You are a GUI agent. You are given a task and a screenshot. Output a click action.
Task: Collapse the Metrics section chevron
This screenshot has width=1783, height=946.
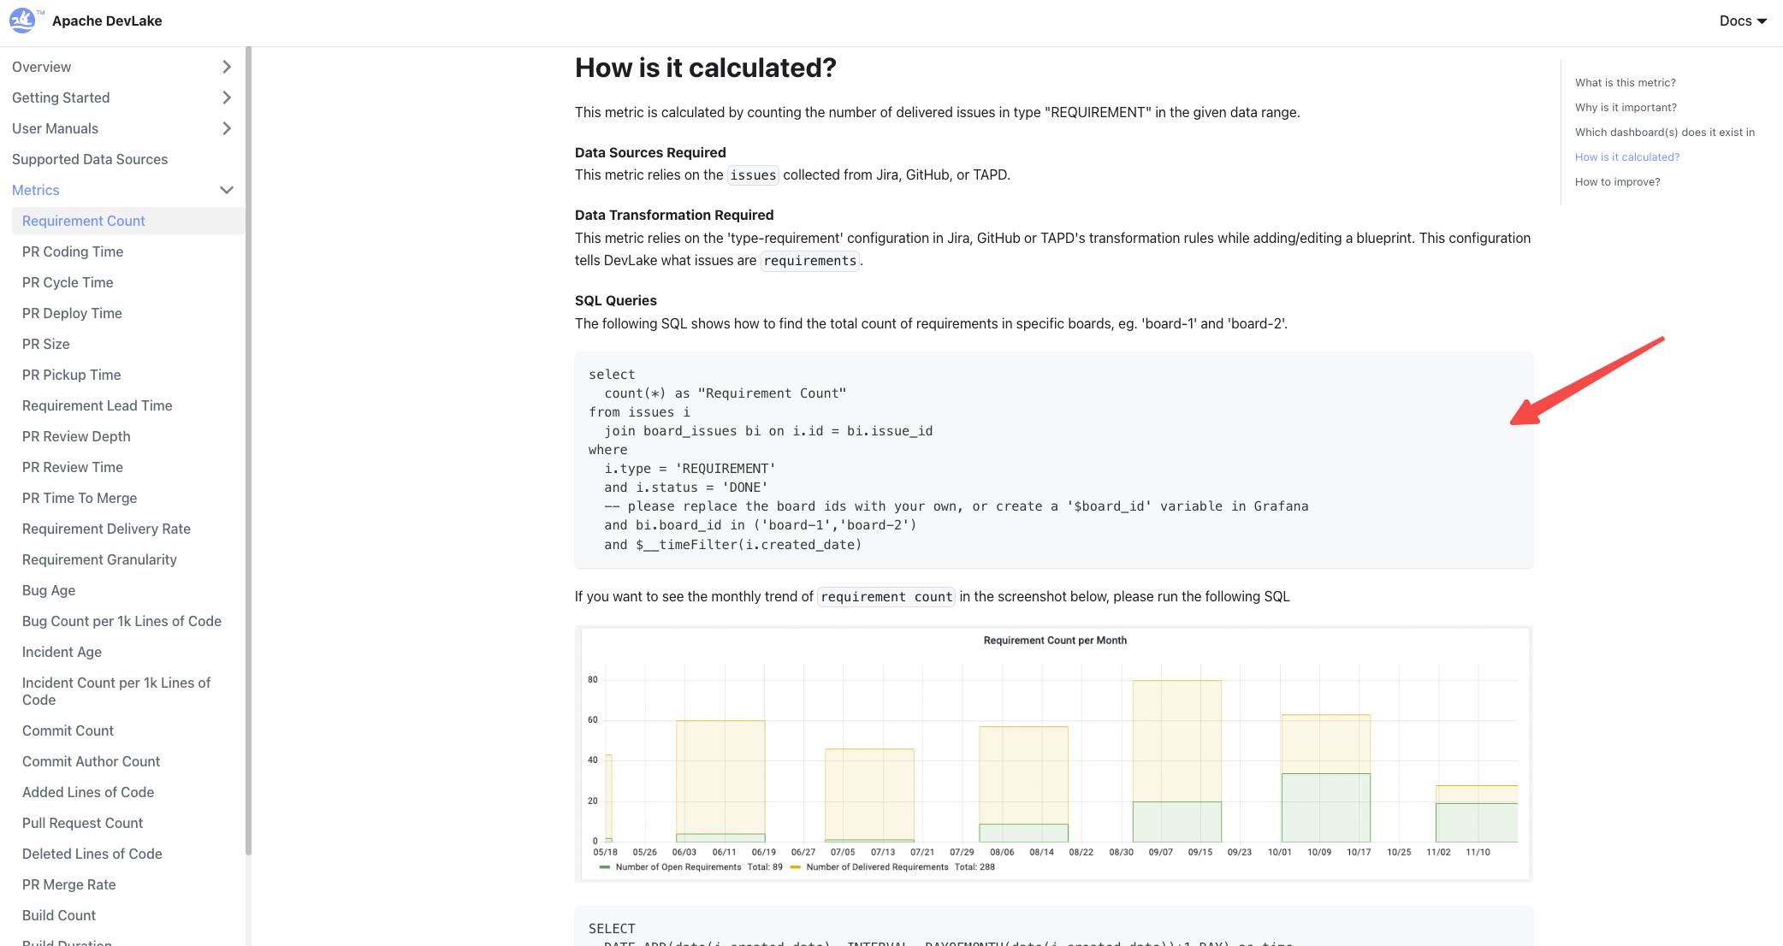pyautogui.click(x=227, y=190)
